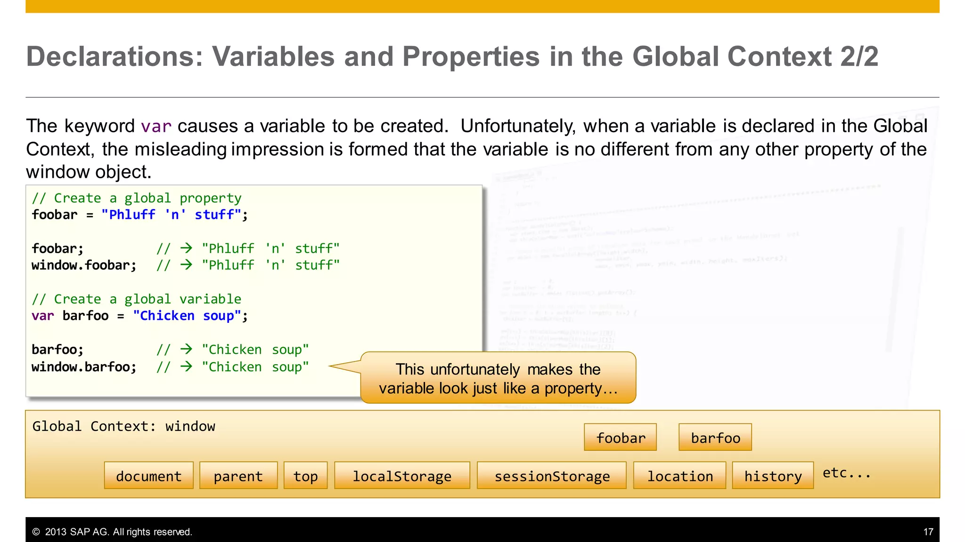Viewport: 965px width, 542px height.
Task: Click the code line 'foobar = "Phluff 'n' stuff";'
Action: pyautogui.click(x=140, y=215)
